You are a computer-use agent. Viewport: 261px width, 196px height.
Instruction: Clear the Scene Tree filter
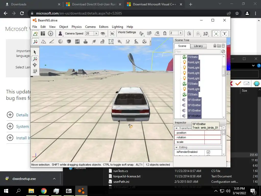(x=223, y=52)
